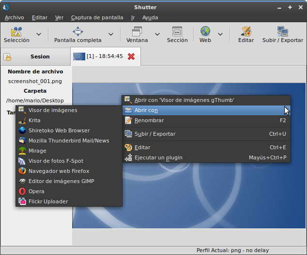
Task: Expand the Ventana dropdown arrow
Action: (157, 34)
